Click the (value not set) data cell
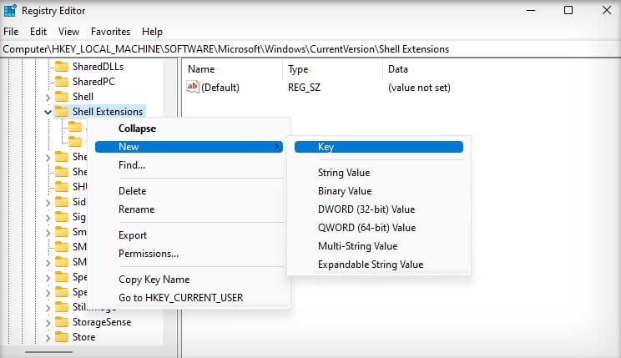Image resolution: width=621 pixels, height=358 pixels. [419, 88]
